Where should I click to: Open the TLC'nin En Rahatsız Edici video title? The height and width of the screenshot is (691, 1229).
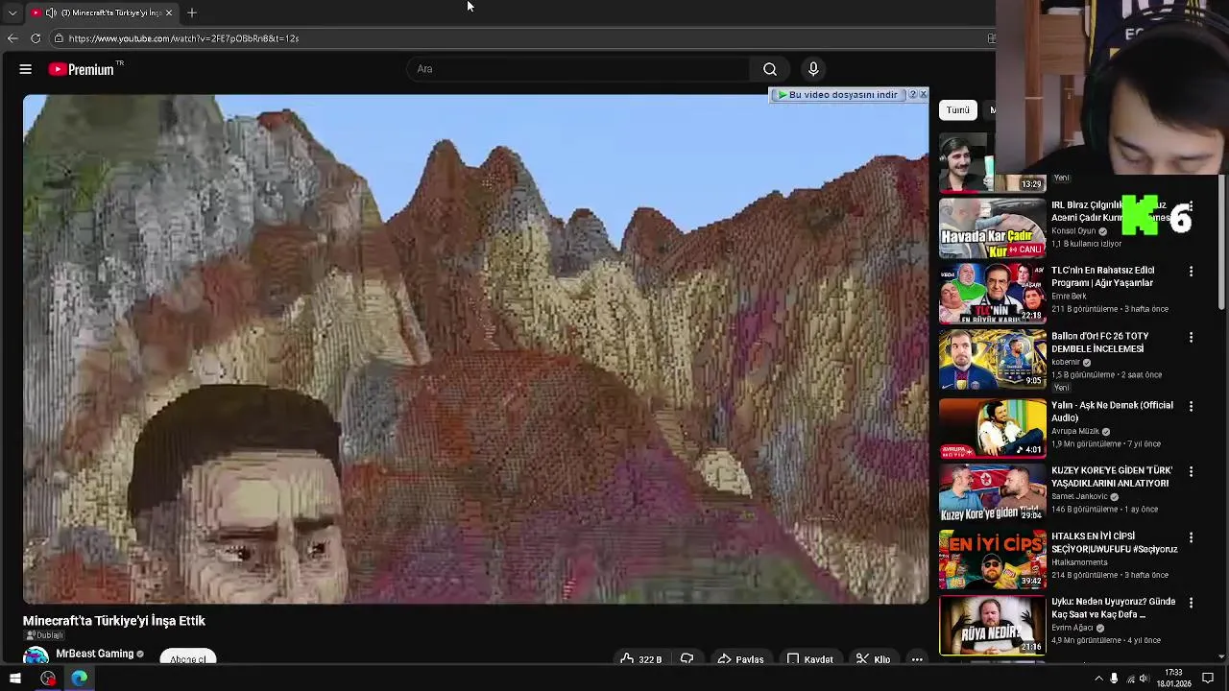[1102, 276]
